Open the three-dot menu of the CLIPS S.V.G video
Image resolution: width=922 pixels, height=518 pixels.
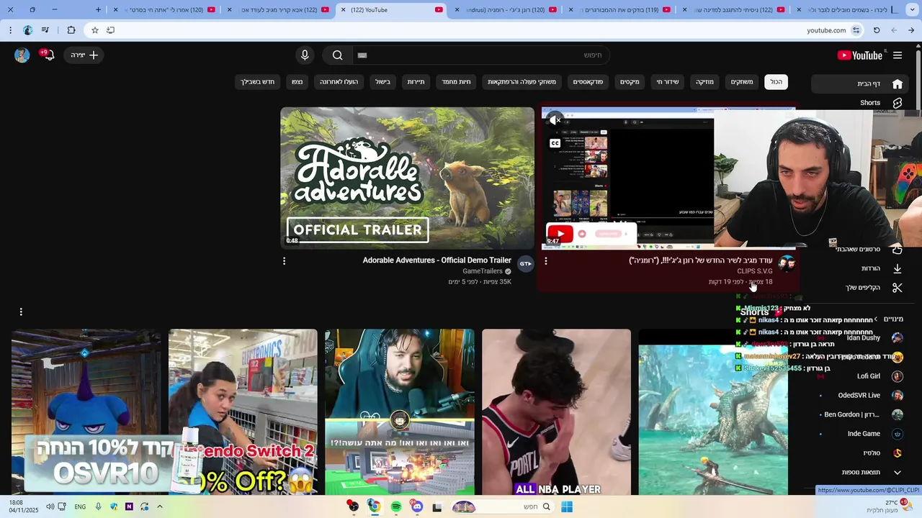click(x=545, y=261)
